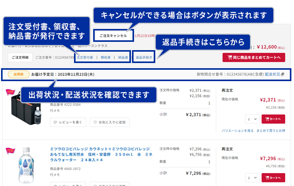Click the ご注文キャンセル button

click(x=113, y=36)
